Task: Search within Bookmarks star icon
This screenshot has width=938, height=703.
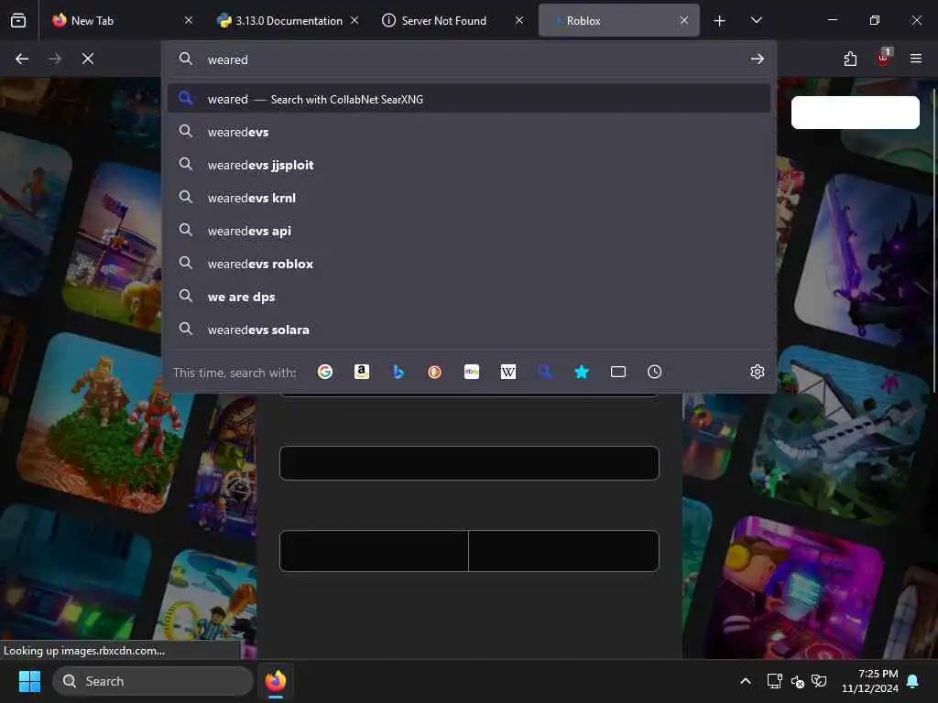Action: (582, 372)
